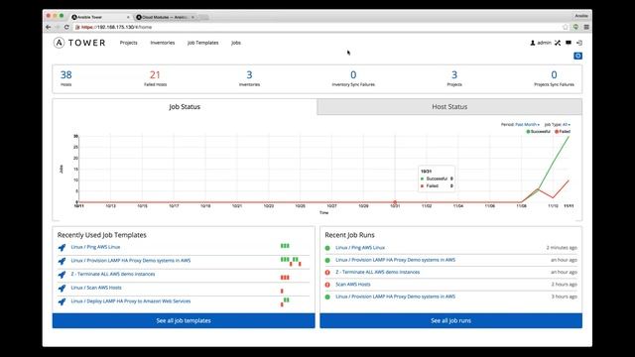Image resolution: width=635 pixels, height=357 pixels.
Task: Switch to the Host Status tab
Action: point(449,107)
